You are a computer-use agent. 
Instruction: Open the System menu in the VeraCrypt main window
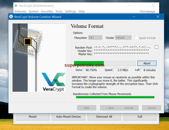tap(33, 11)
